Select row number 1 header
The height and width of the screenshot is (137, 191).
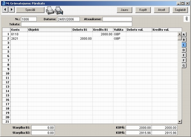tap(6, 34)
